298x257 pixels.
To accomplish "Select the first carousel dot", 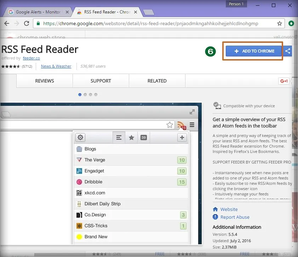I will pos(80,95).
